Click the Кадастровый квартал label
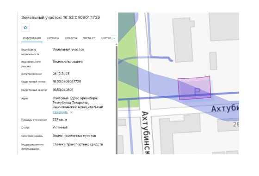Viewport: 259px width, 176px height. pos(34,90)
